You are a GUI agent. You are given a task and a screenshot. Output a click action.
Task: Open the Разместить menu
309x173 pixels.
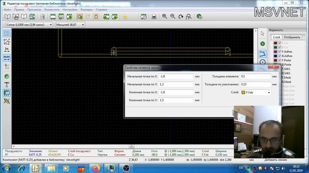pyautogui.click(x=52, y=10)
